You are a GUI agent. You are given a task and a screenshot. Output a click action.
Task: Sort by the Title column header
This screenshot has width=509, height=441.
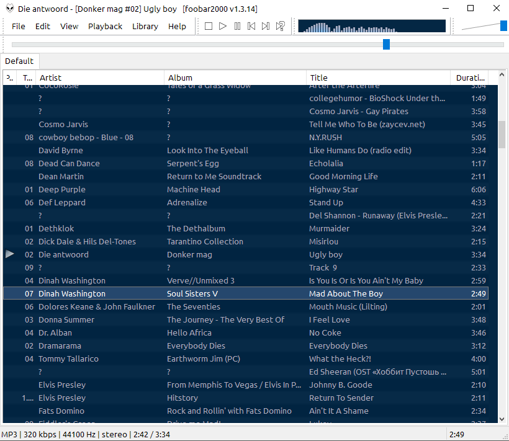pyautogui.click(x=379, y=78)
